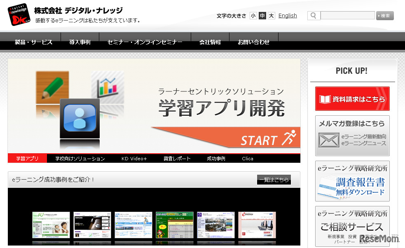Open the 製品・サービス menu

click(33, 42)
